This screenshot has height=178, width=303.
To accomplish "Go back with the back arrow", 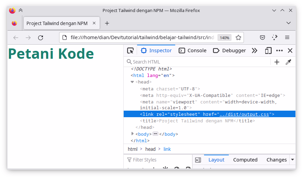I will click(x=16, y=37).
